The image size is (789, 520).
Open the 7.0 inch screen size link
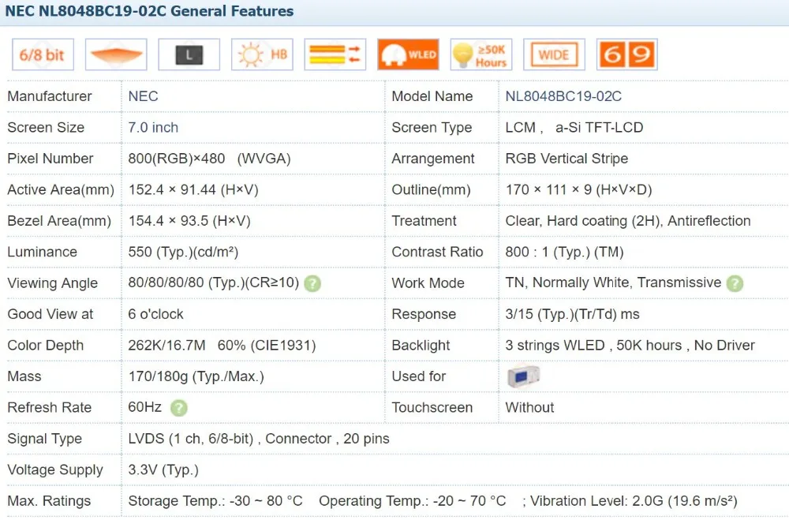153,127
